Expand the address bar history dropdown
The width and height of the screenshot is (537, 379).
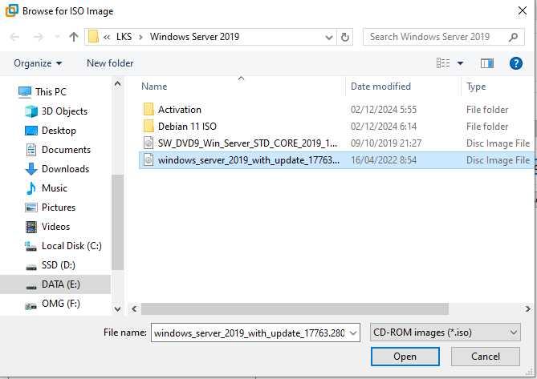pos(329,37)
